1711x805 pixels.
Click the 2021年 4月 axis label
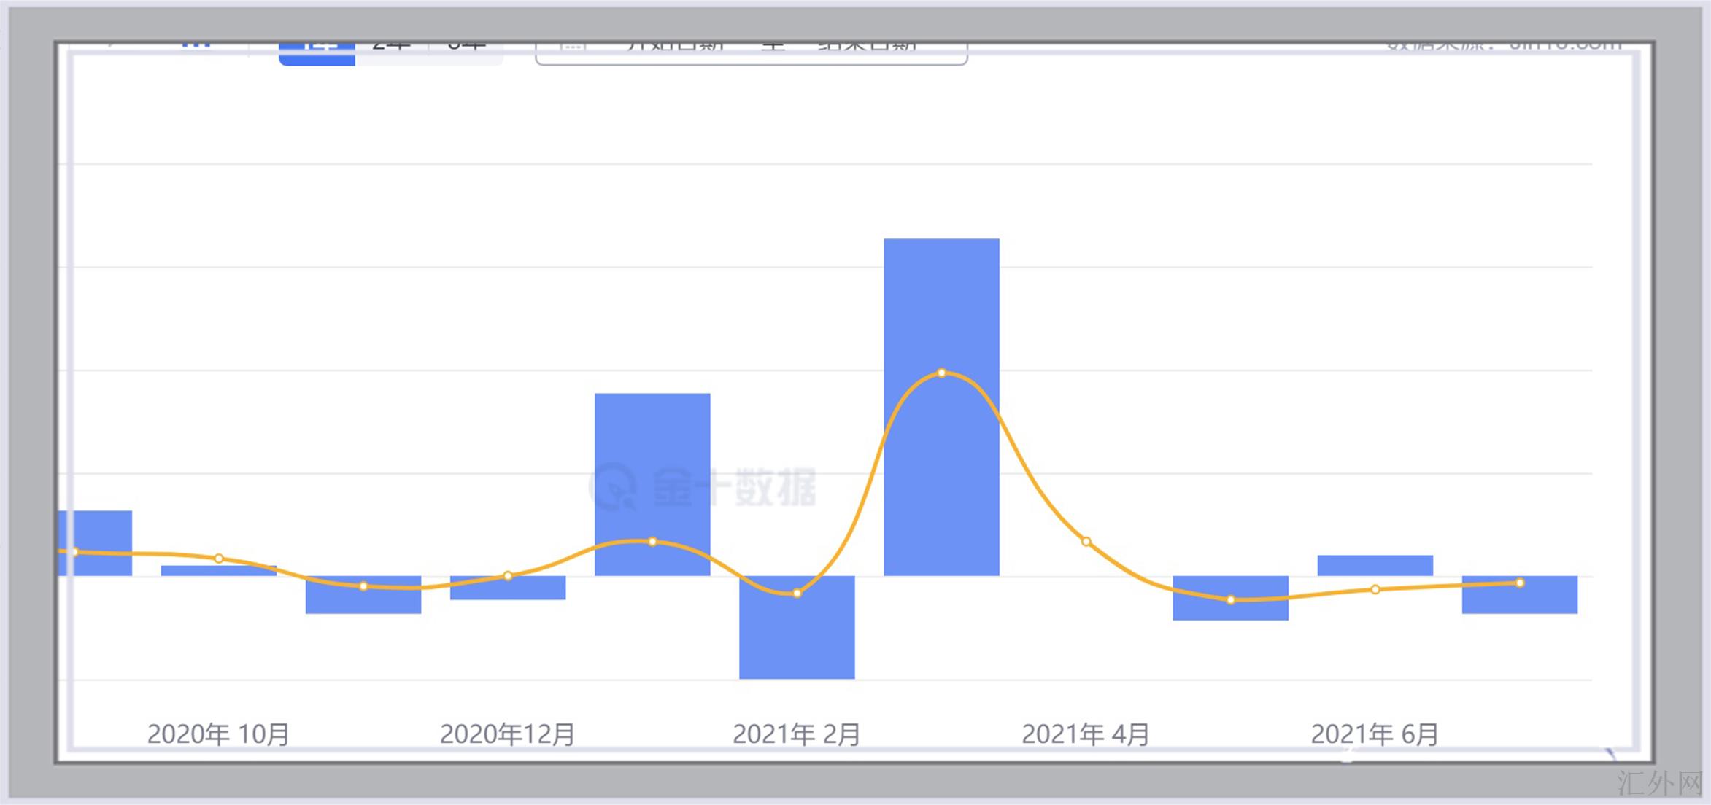(1085, 734)
